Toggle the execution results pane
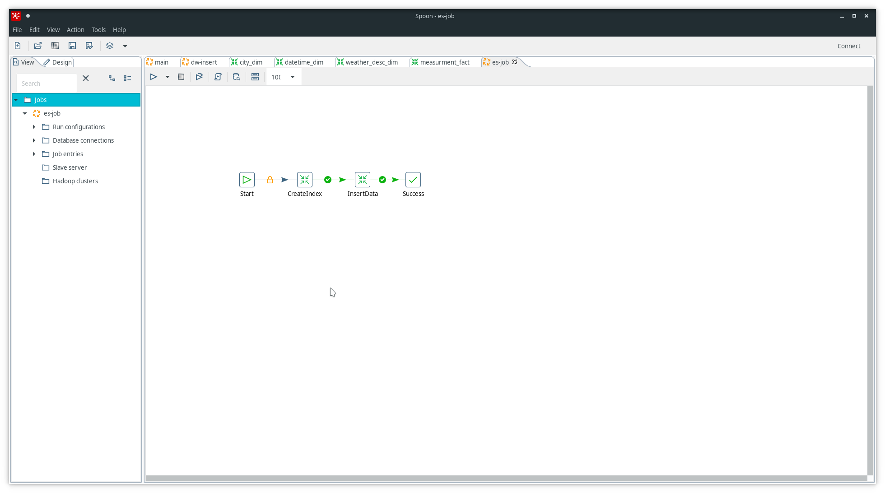The height and width of the screenshot is (493, 885). tap(255, 77)
